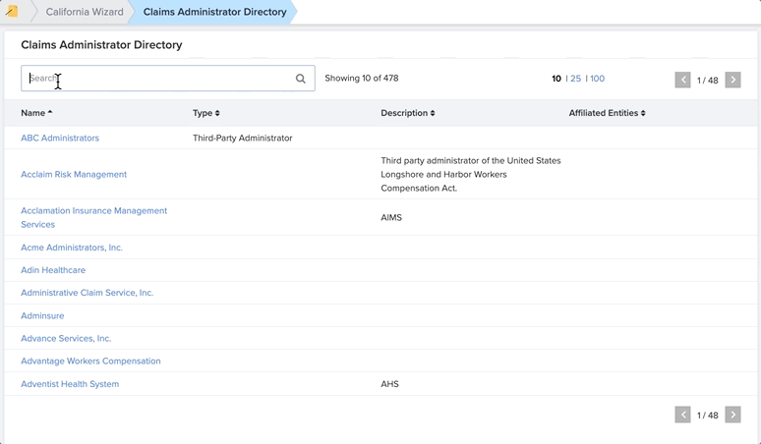Sort by Affiliated Entities column
Viewport: 761px width, 444px height.
[x=607, y=113]
